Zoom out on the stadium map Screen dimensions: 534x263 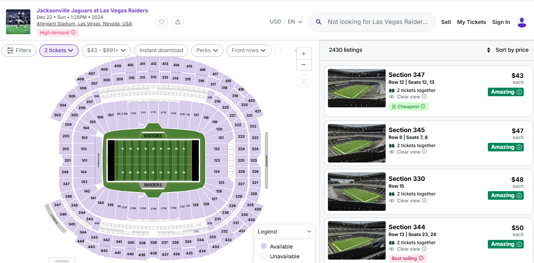[304, 65]
